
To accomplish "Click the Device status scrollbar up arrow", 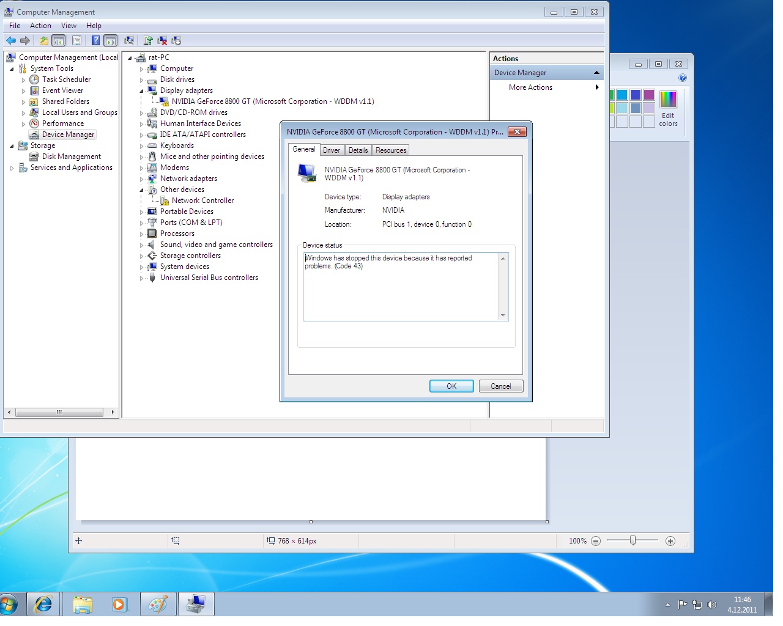I will point(503,258).
